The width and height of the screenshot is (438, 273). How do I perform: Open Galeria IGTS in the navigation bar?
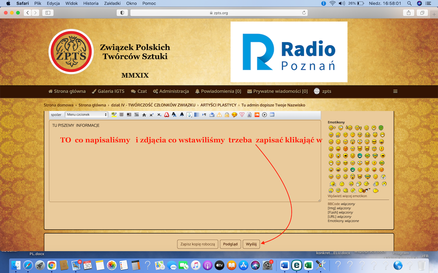pyautogui.click(x=108, y=91)
